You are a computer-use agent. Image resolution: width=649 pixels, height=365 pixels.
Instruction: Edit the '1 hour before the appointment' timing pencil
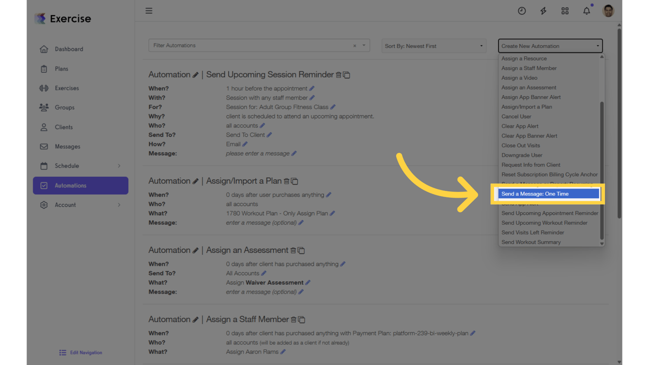[312, 88]
